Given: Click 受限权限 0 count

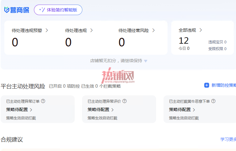Looking at the screenshot, I should [217, 49].
